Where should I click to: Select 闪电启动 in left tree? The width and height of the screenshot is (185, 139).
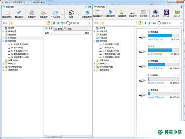[x=12, y=38]
